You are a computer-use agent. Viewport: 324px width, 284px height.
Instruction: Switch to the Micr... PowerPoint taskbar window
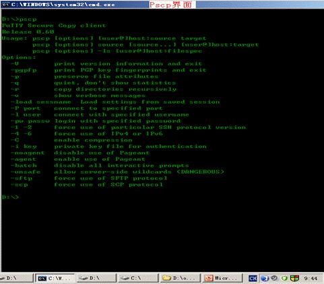(x=222, y=278)
